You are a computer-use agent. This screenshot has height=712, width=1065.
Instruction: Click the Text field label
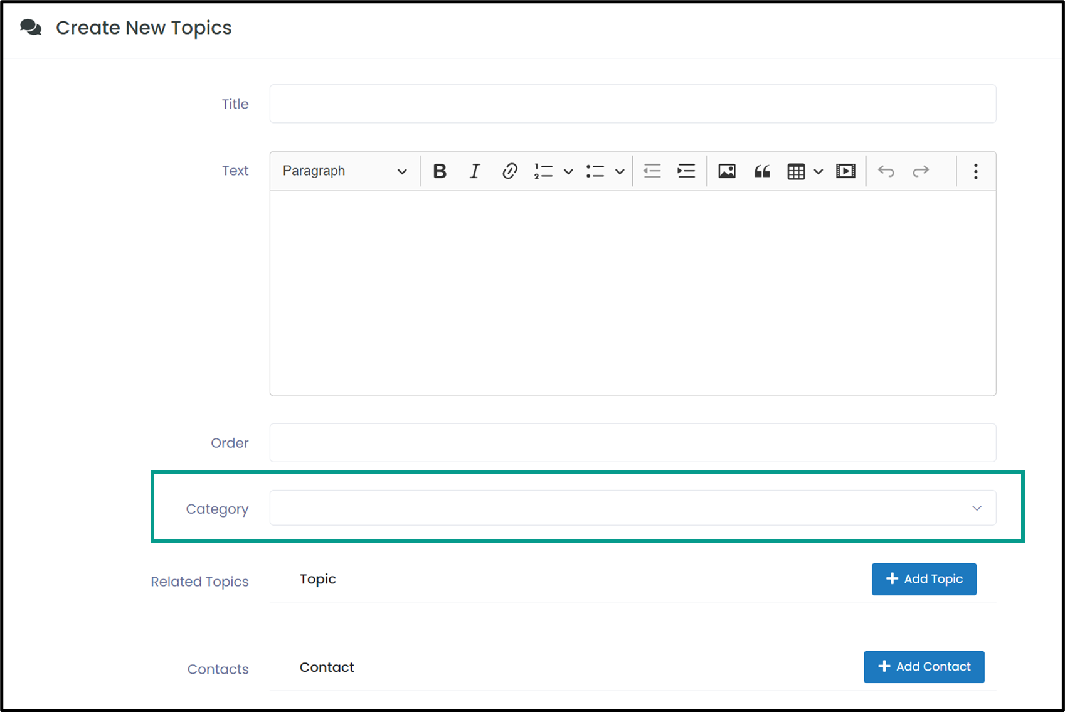pyautogui.click(x=235, y=171)
